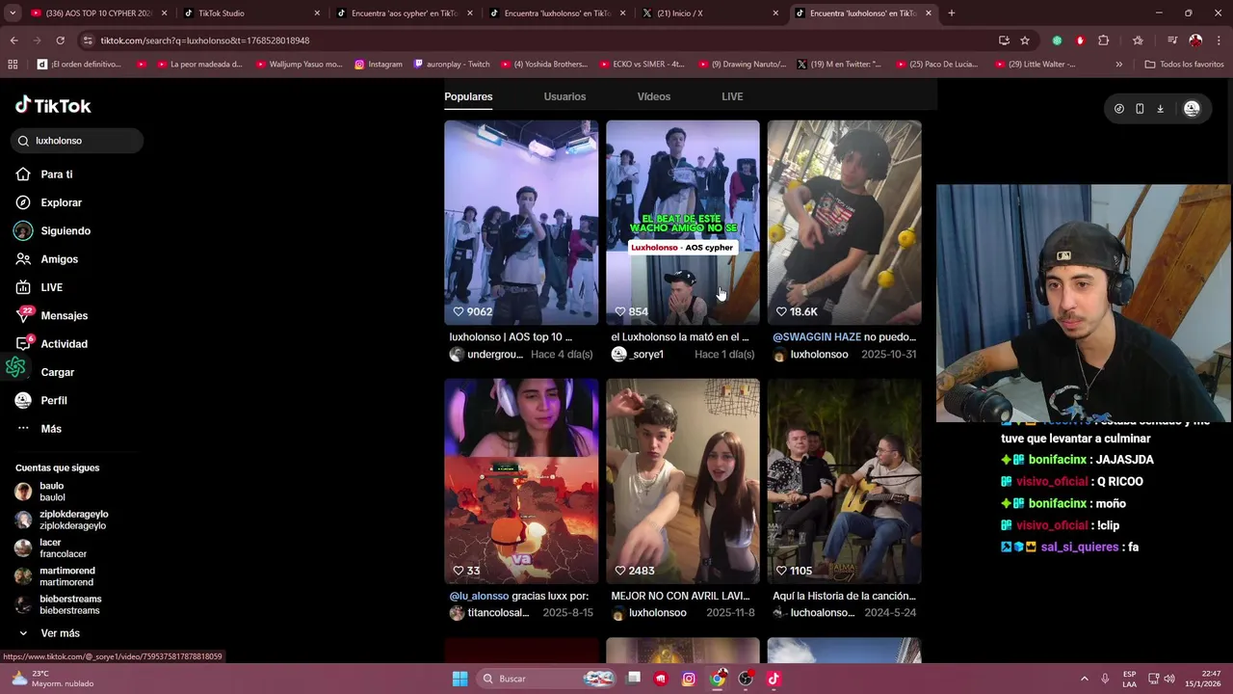1233x694 pixels.
Task: Switch to the Inicio / X tab
Action: pyautogui.click(x=711, y=13)
